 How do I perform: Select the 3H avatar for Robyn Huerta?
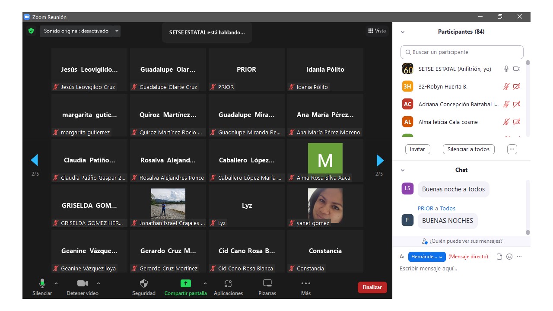click(x=407, y=86)
